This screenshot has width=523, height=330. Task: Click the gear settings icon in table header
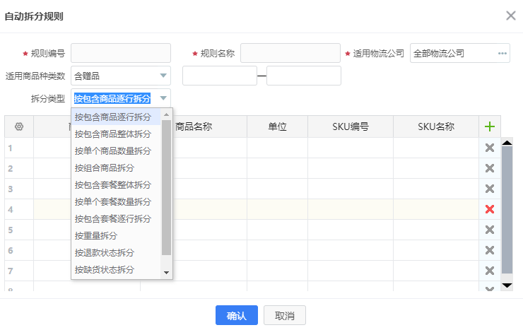[19, 126]
